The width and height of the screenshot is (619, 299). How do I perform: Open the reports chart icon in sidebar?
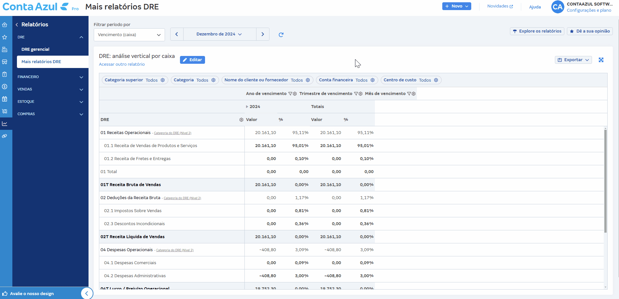5,124
